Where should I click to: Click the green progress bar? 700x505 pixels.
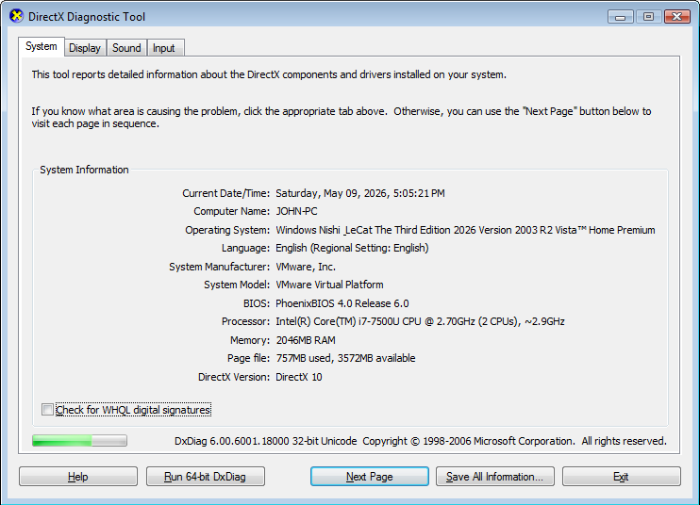(79, 441)
